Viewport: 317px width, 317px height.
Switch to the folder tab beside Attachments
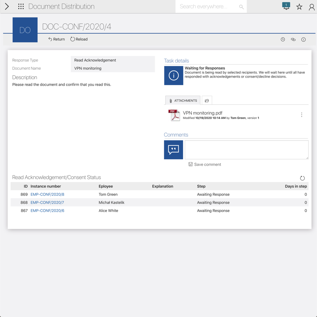point(207,101)
